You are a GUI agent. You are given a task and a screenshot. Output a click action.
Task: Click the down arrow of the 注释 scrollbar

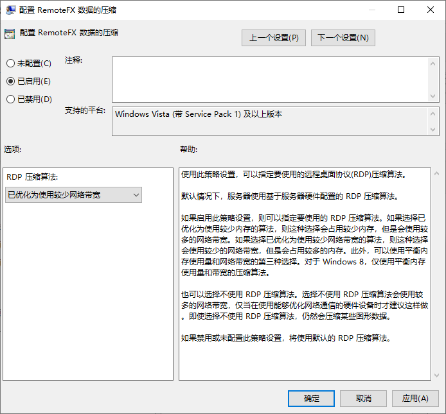coord(434,96)
